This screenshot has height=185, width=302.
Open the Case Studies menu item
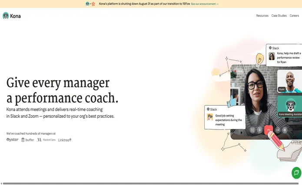(x=279, y=16)
